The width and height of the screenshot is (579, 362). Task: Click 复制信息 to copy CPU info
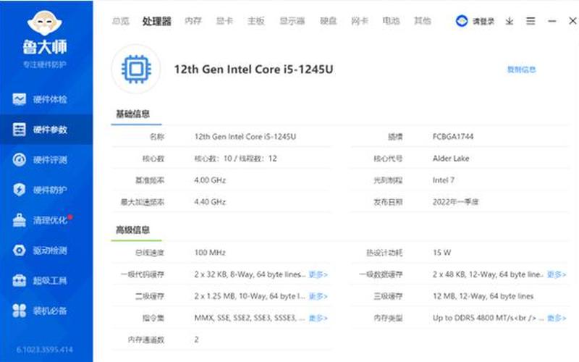[x=521, y=70]
